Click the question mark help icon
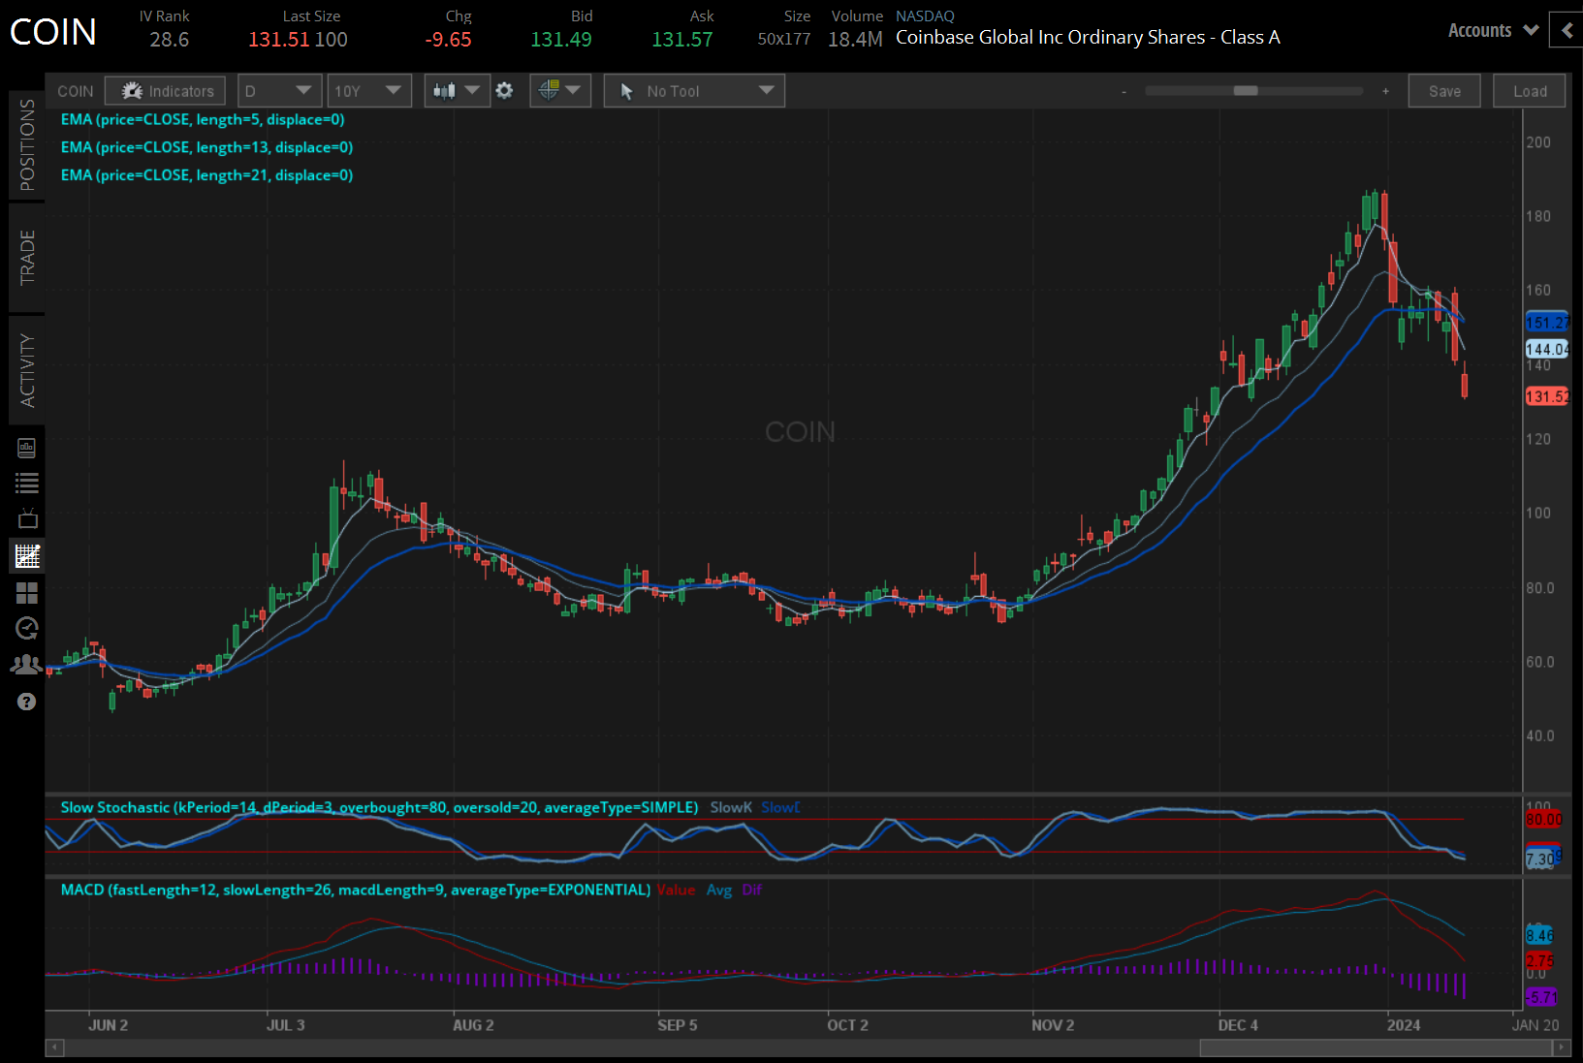Viewport: 1583px width, 1063px height. click(x=27, y=702)
